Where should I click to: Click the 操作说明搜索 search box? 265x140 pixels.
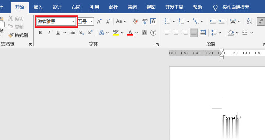tap(236, 7)
